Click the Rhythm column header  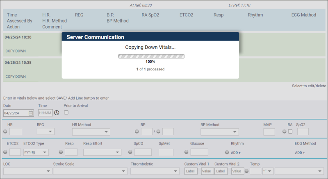pos(255,15)
